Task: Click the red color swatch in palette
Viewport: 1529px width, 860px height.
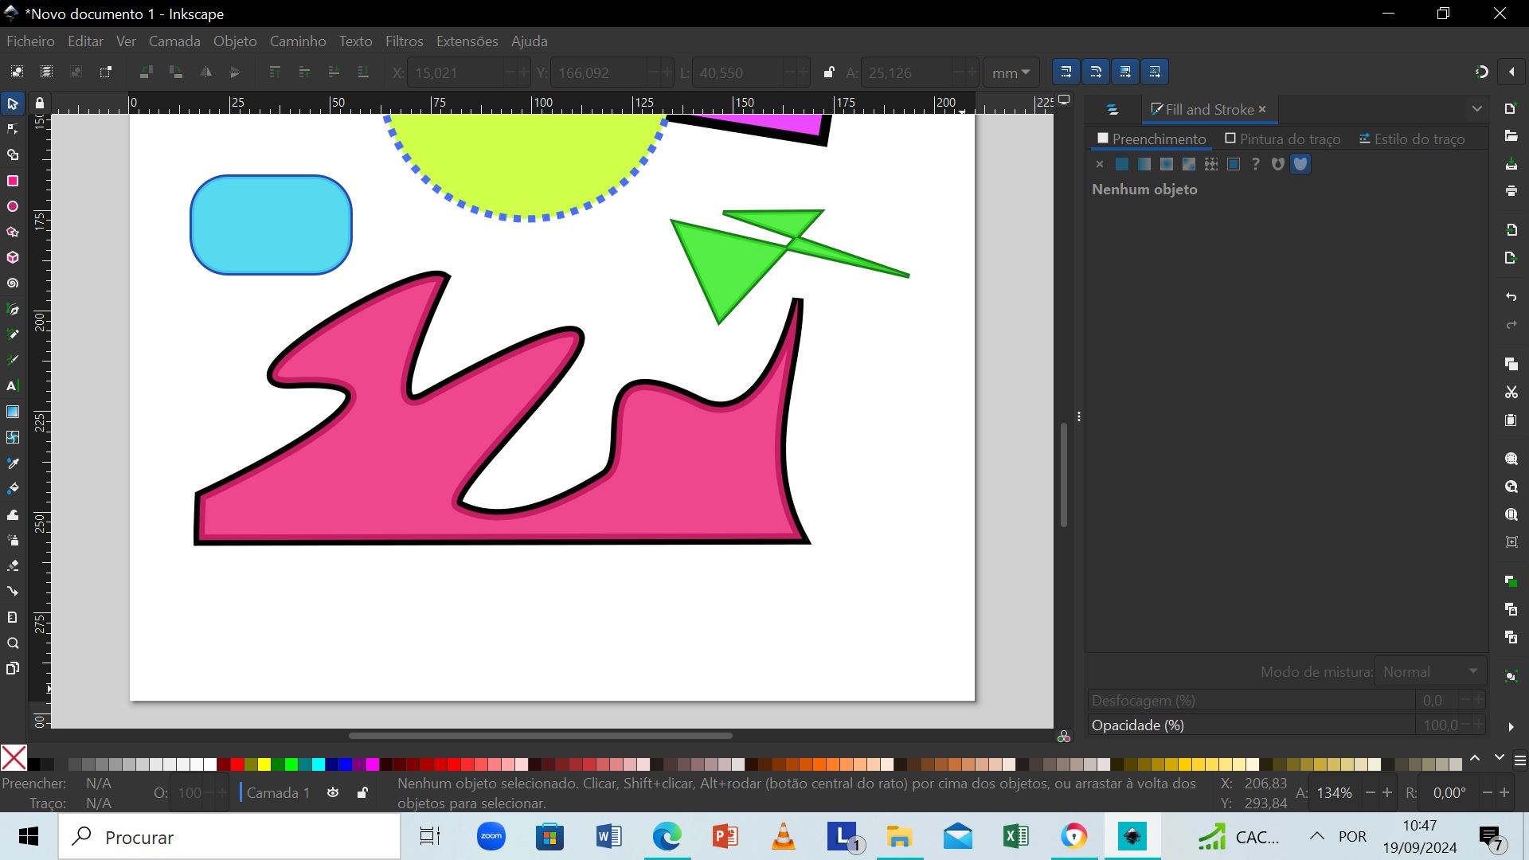Action: tap(237, 764)
